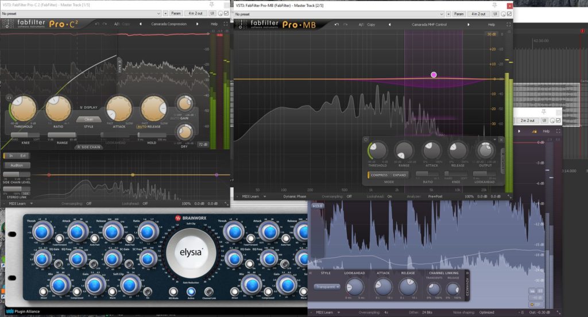Toggle Pro-C 2 plugin bypass checkbox
The width and height of the screenshot is (588, 317).
click(226, 13)
